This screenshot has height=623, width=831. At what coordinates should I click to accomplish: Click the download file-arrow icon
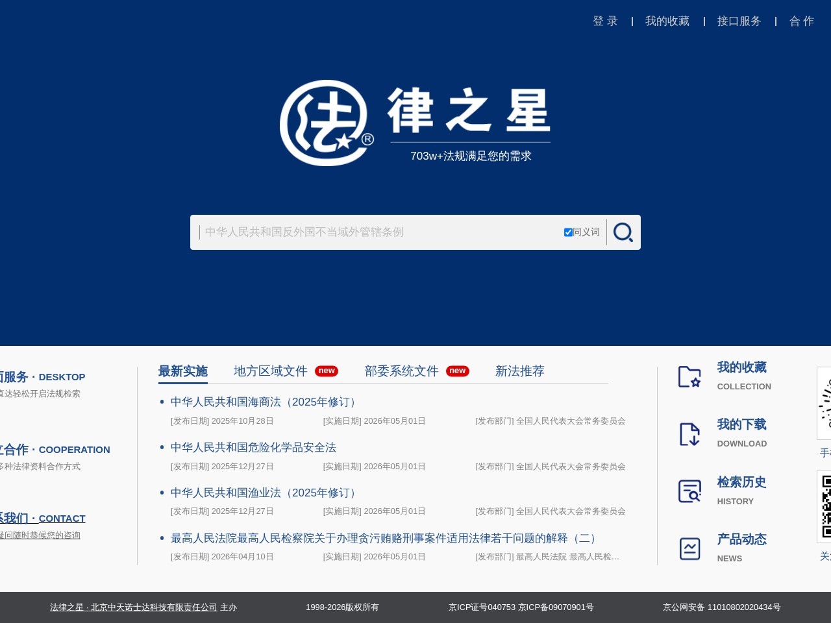click(689, 434)
